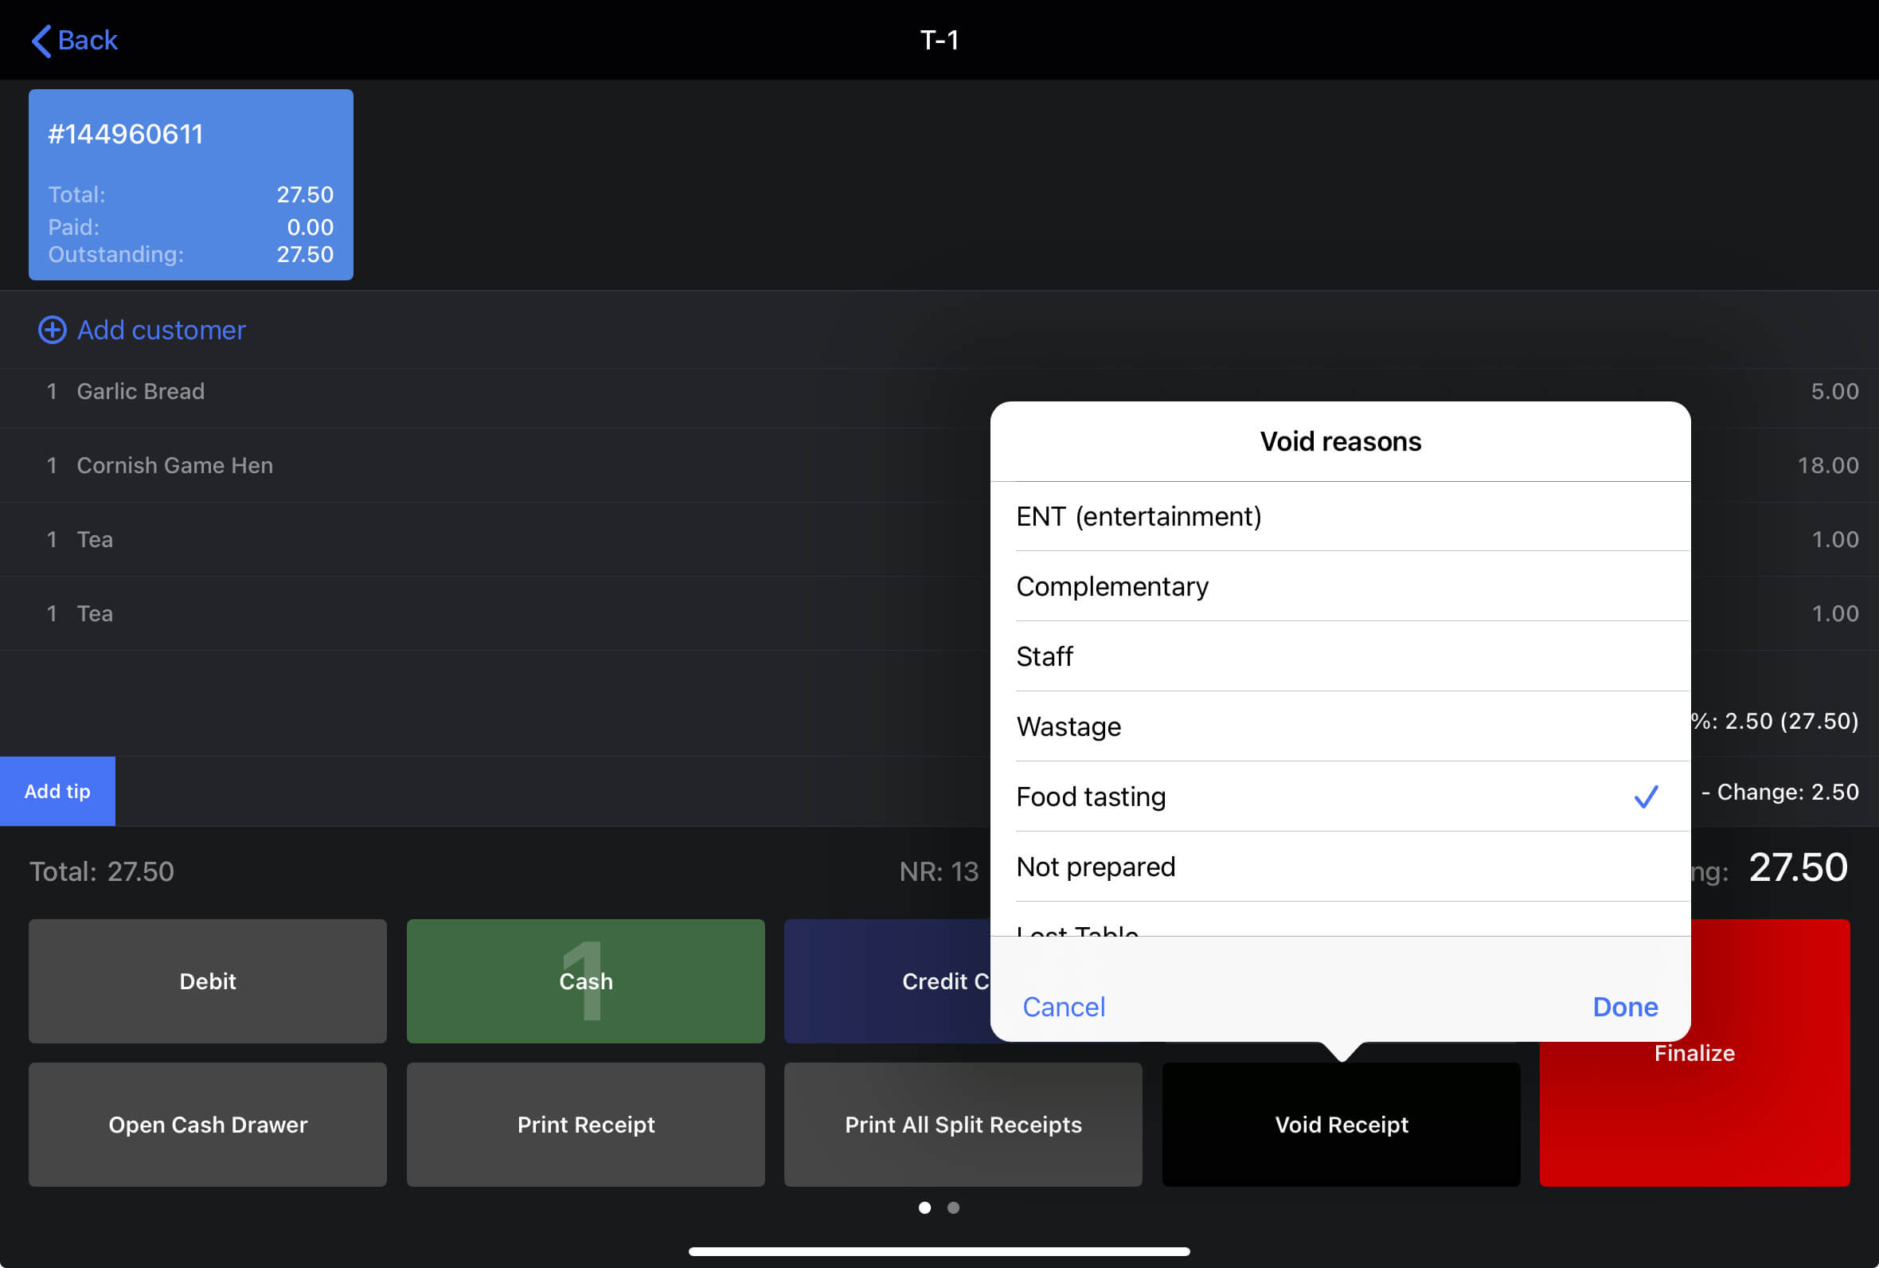Choose Cash payment button
The width and height of the screenshot is (1879, 1268).
[x=585, y=981]
